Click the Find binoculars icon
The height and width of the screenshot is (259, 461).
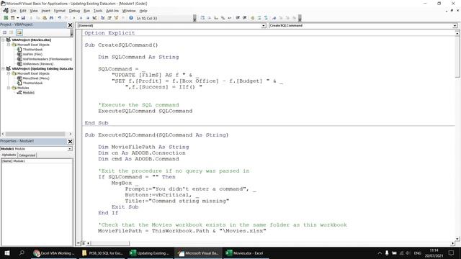(51, 18)
